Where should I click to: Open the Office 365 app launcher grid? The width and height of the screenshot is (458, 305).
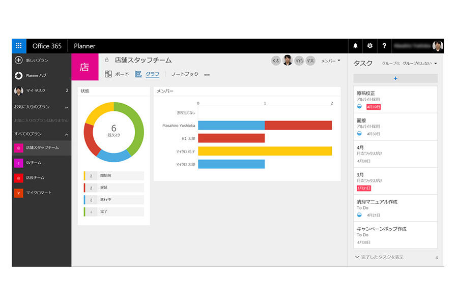tap(19, 46)
